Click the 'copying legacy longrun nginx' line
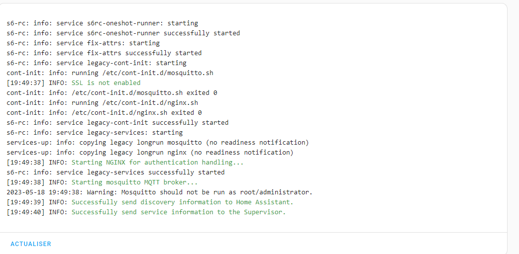This screenshot has width=519, height=254. click(x=150, y=153)
